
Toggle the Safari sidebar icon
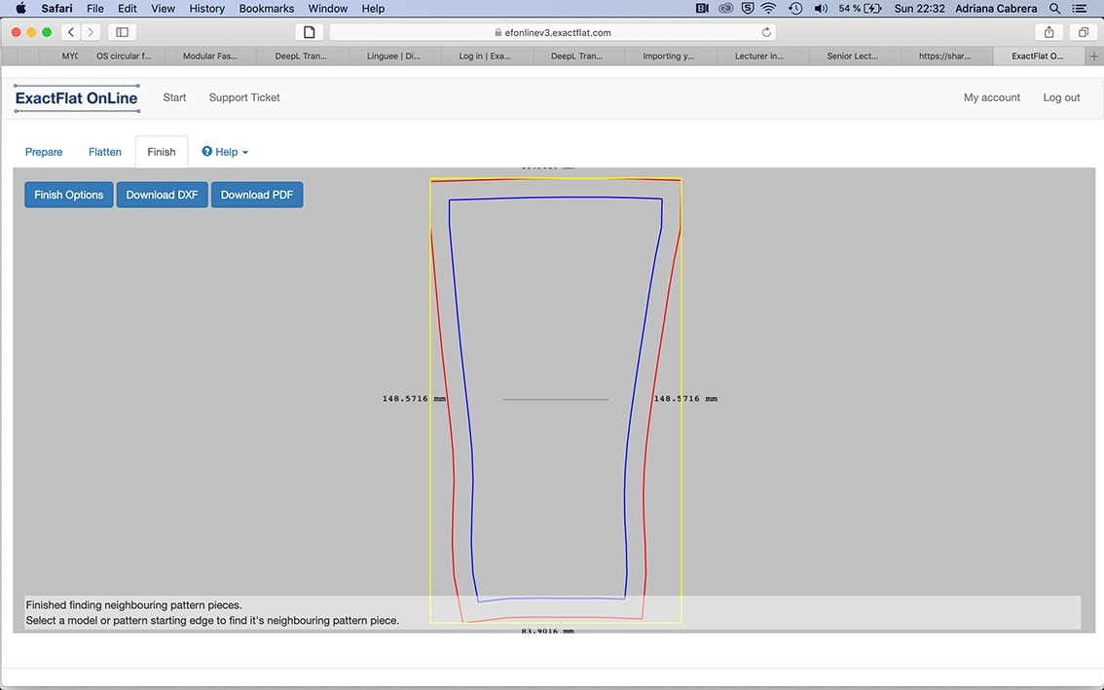(x=122, y=32)
